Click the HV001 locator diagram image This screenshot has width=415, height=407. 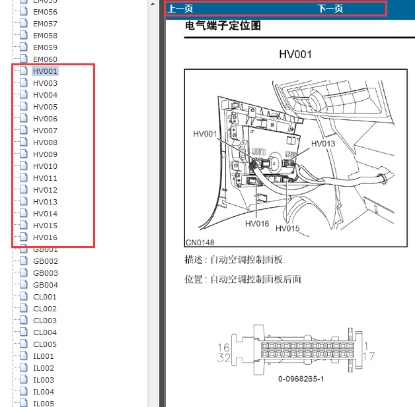[x=295, y=158]
